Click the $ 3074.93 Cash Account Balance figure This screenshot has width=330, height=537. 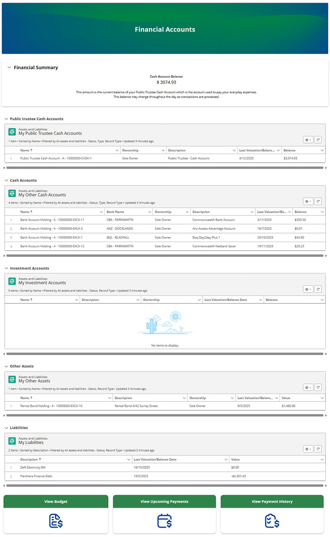(x=166, y=82)
